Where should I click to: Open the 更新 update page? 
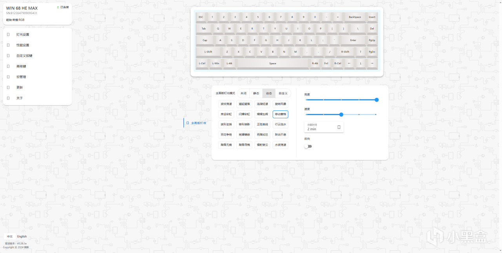[37, 87]
